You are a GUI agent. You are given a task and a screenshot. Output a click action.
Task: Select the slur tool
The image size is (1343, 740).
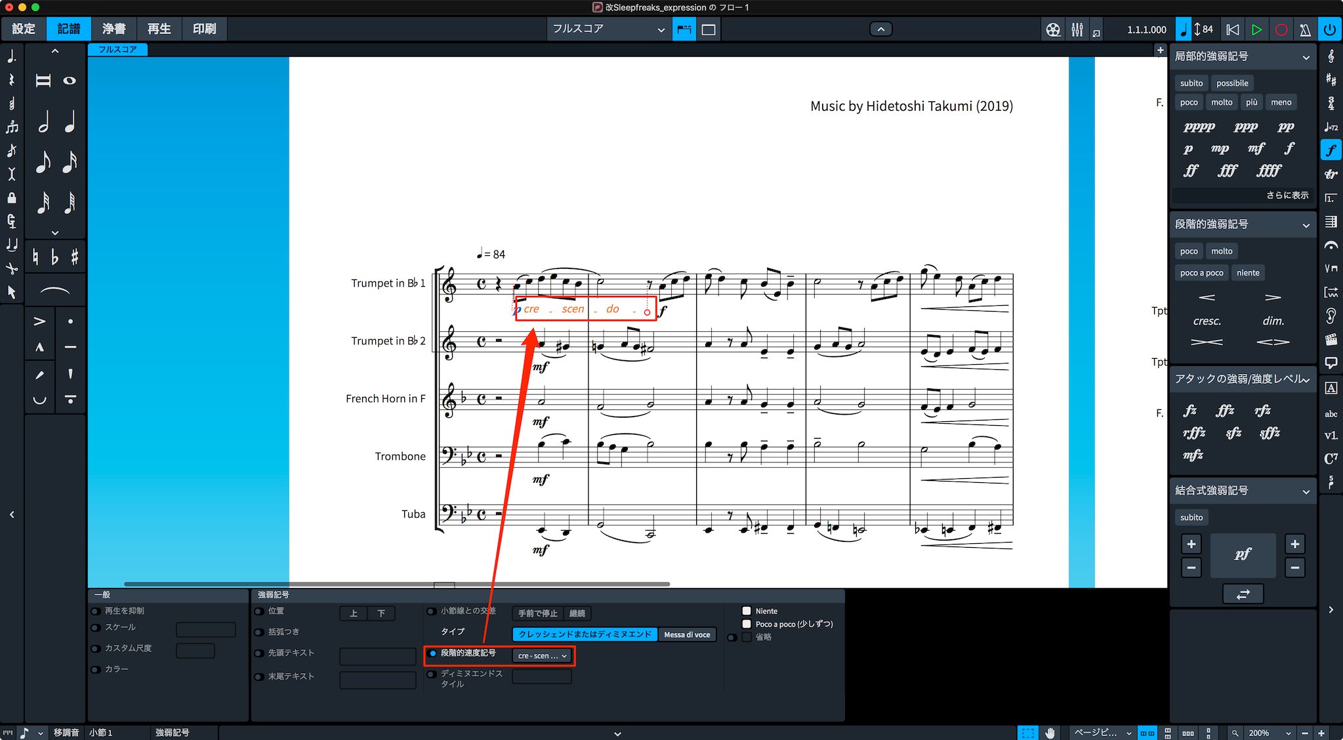pos(55,291)
